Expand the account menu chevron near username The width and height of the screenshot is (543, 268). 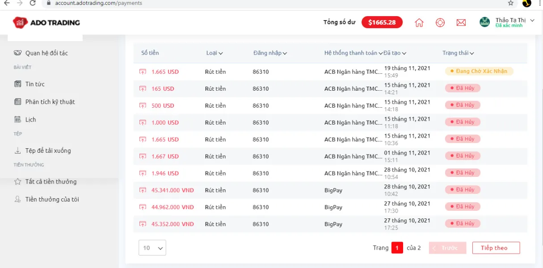coord(532,20)
